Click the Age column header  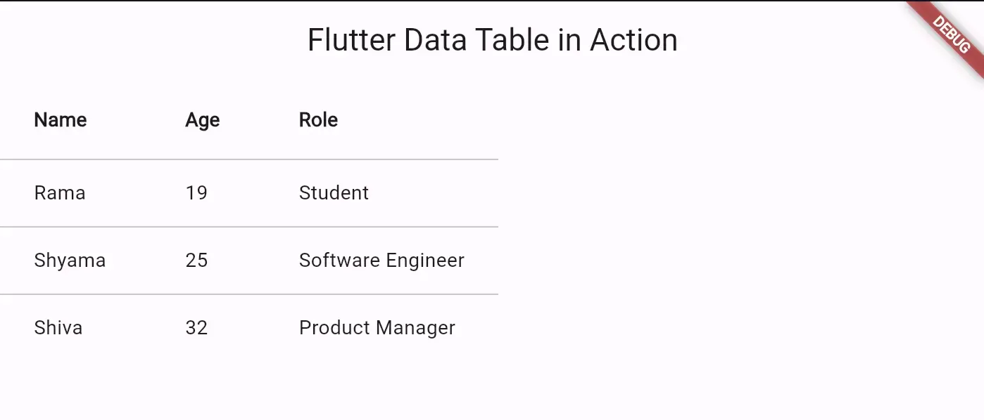tap(203, 121)
